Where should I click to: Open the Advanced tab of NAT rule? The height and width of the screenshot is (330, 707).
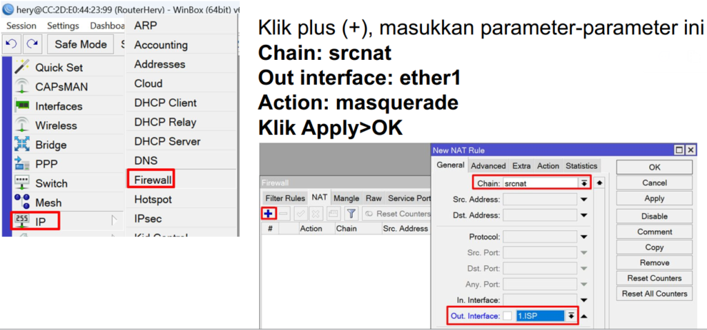click(x=488, y=166)
